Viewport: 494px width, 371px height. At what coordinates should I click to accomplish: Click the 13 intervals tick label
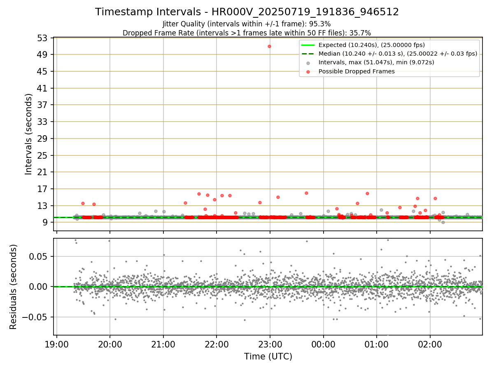click(43, 206)
